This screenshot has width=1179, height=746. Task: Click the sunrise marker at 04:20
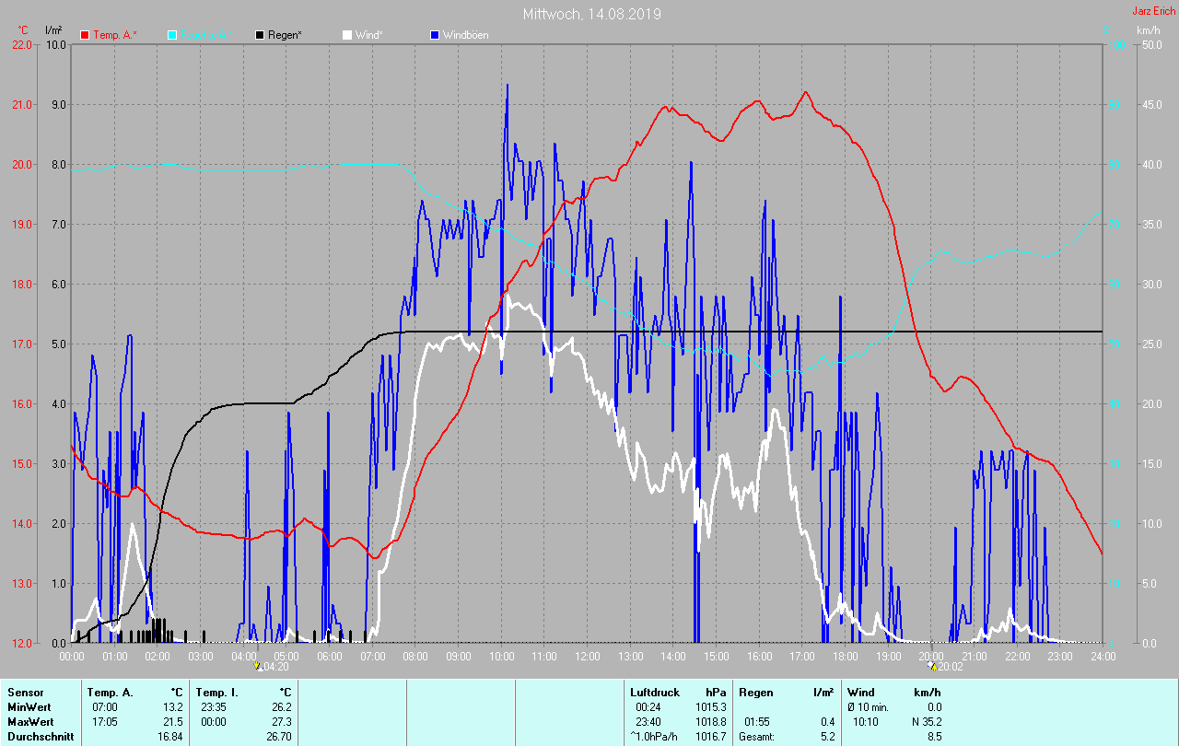click(258, 665)
